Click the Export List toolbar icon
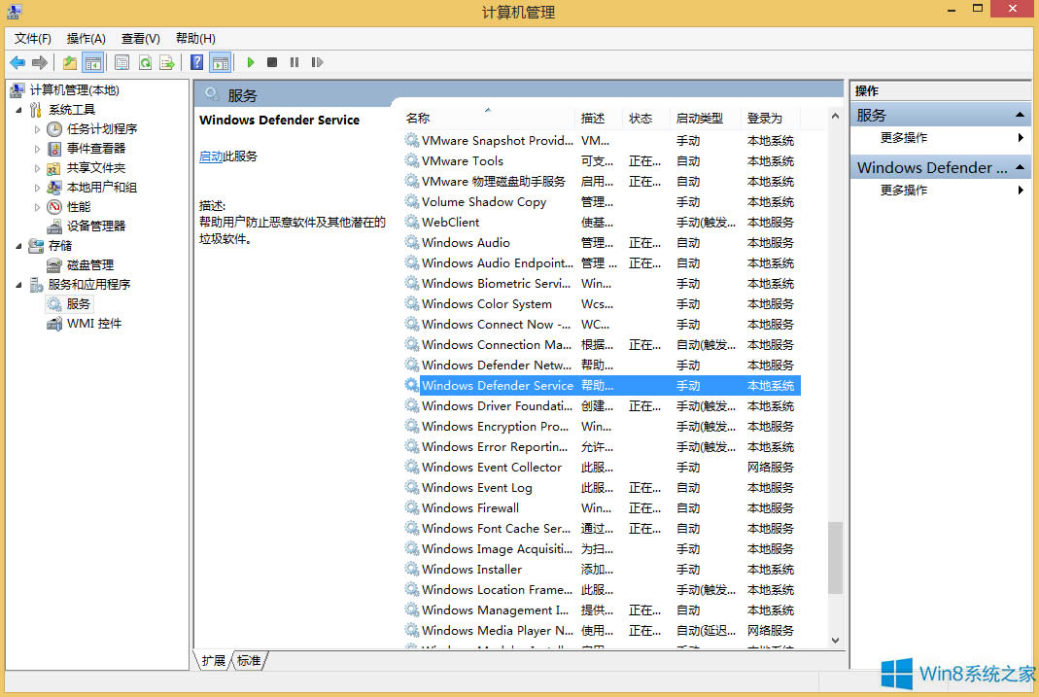 pos(167,62)
